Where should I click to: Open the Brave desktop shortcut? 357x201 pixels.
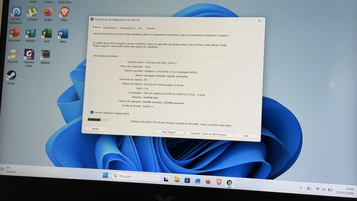click(64, 14)
